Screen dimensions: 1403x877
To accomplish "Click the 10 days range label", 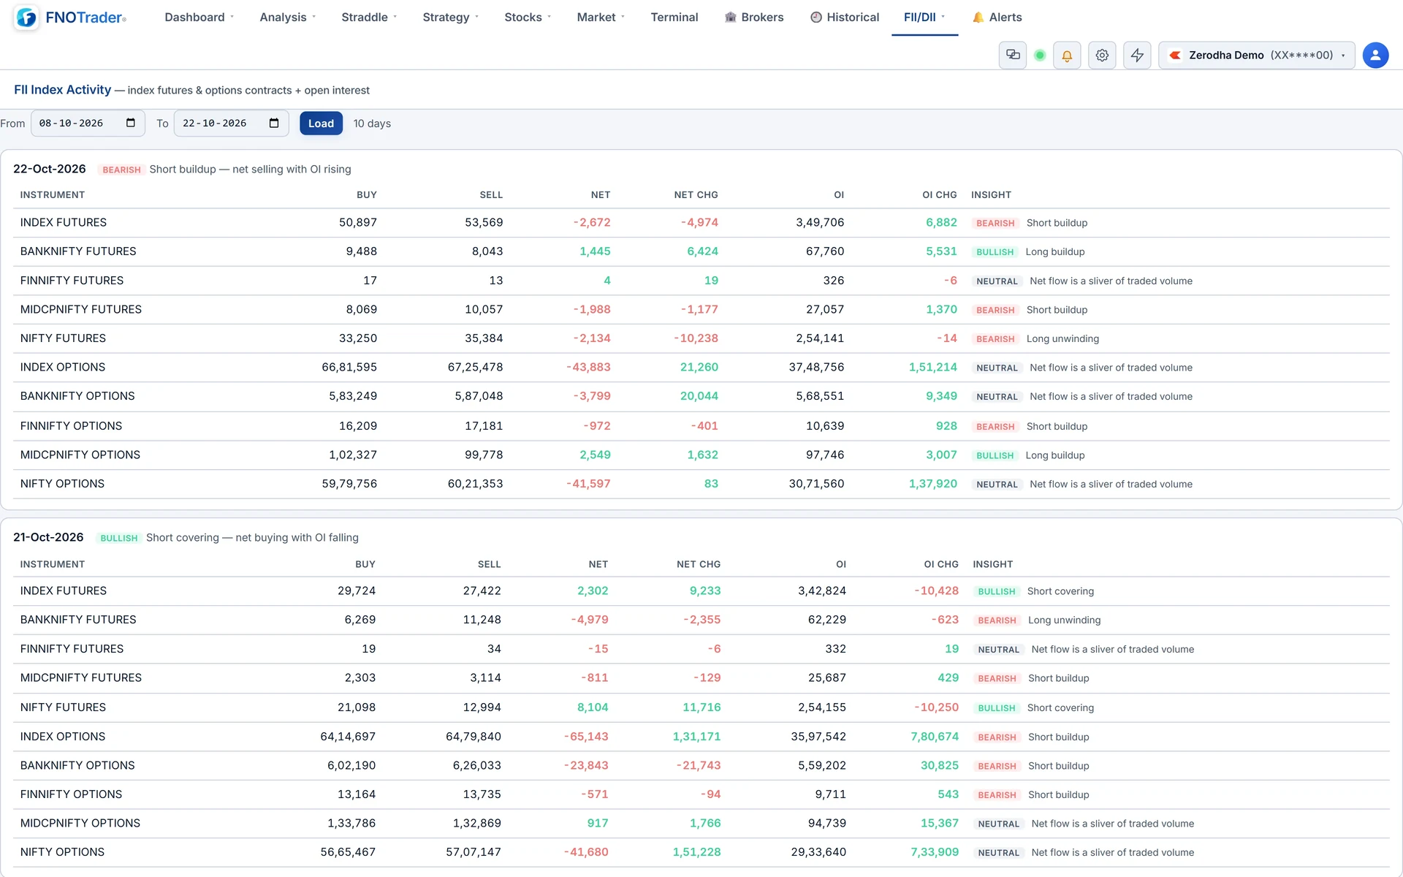I will pyautogui.click(x=372, y=124).
